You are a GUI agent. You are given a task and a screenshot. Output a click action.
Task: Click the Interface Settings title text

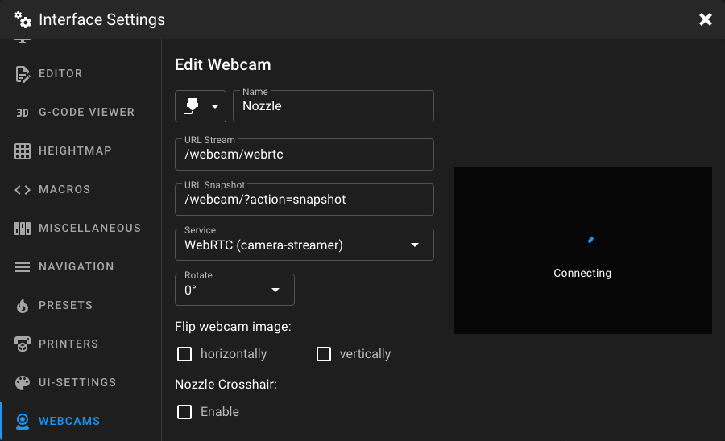(101, 19)
